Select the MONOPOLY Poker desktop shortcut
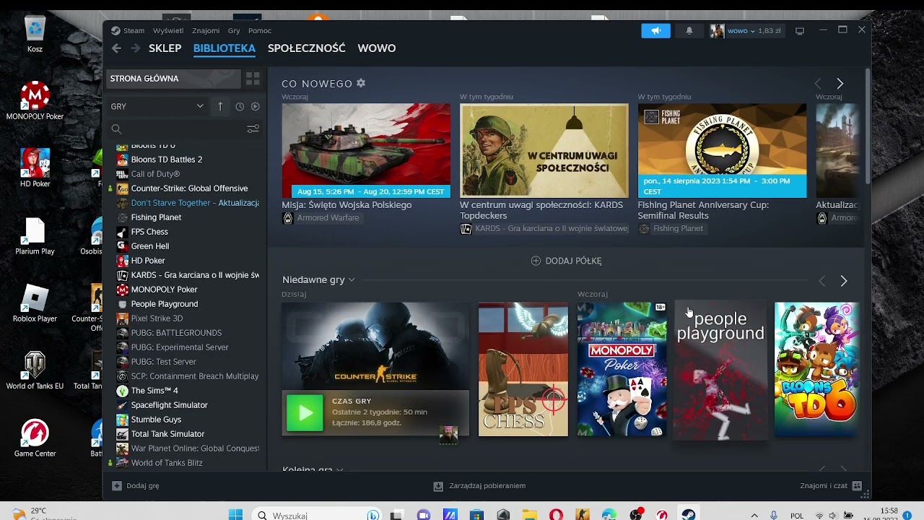Image resolution: width=924 pixels, height=520 pixels. [35, 101]
